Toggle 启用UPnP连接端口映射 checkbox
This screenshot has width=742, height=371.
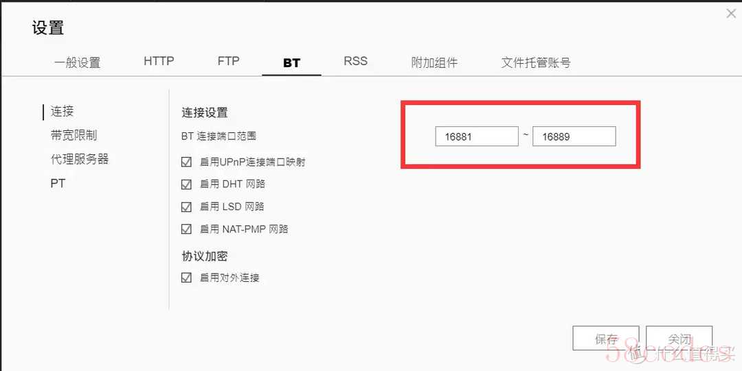click(x=186, y=162)
